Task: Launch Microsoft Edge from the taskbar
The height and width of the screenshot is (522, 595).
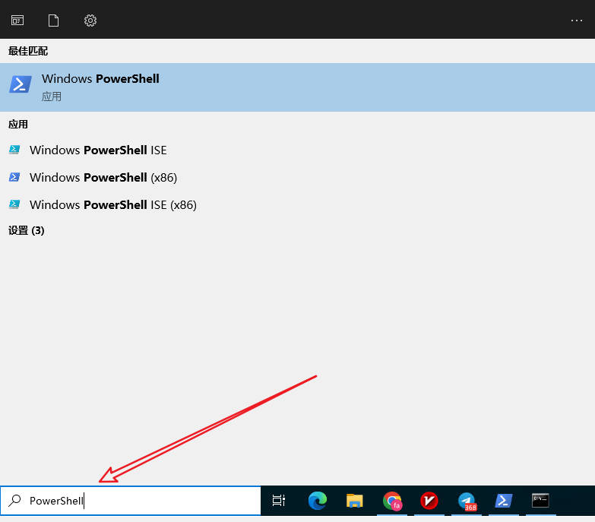Action: pyautogui.click(x=317, y=501)
